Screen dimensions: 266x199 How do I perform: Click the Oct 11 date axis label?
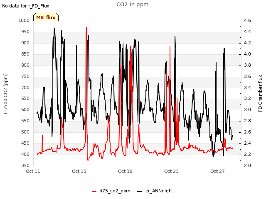(33, 171)
